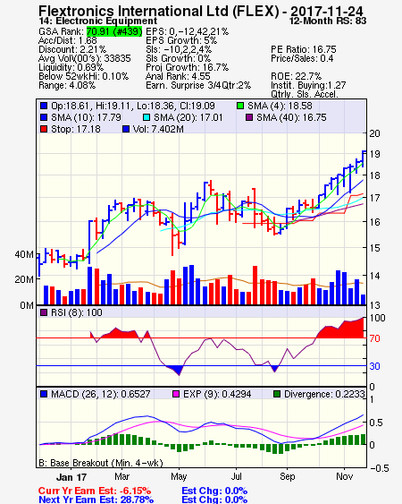Click the cyan SMA (20) legend swatch
The width and height of the screenshot is (402, 504).
[x=147, y=117]
